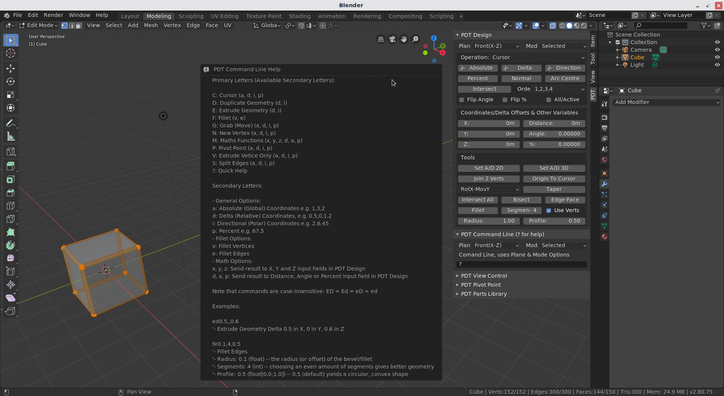The height and width of the screenshot is (396, 724).
Task: Untick Collection exclude checkbox in outliner
Action: point(618,42)
